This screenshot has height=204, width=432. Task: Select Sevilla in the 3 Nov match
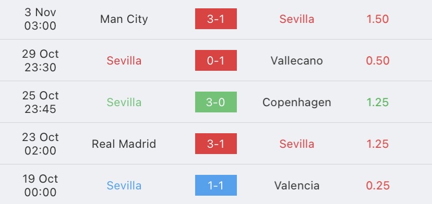(x=297, y=19)
